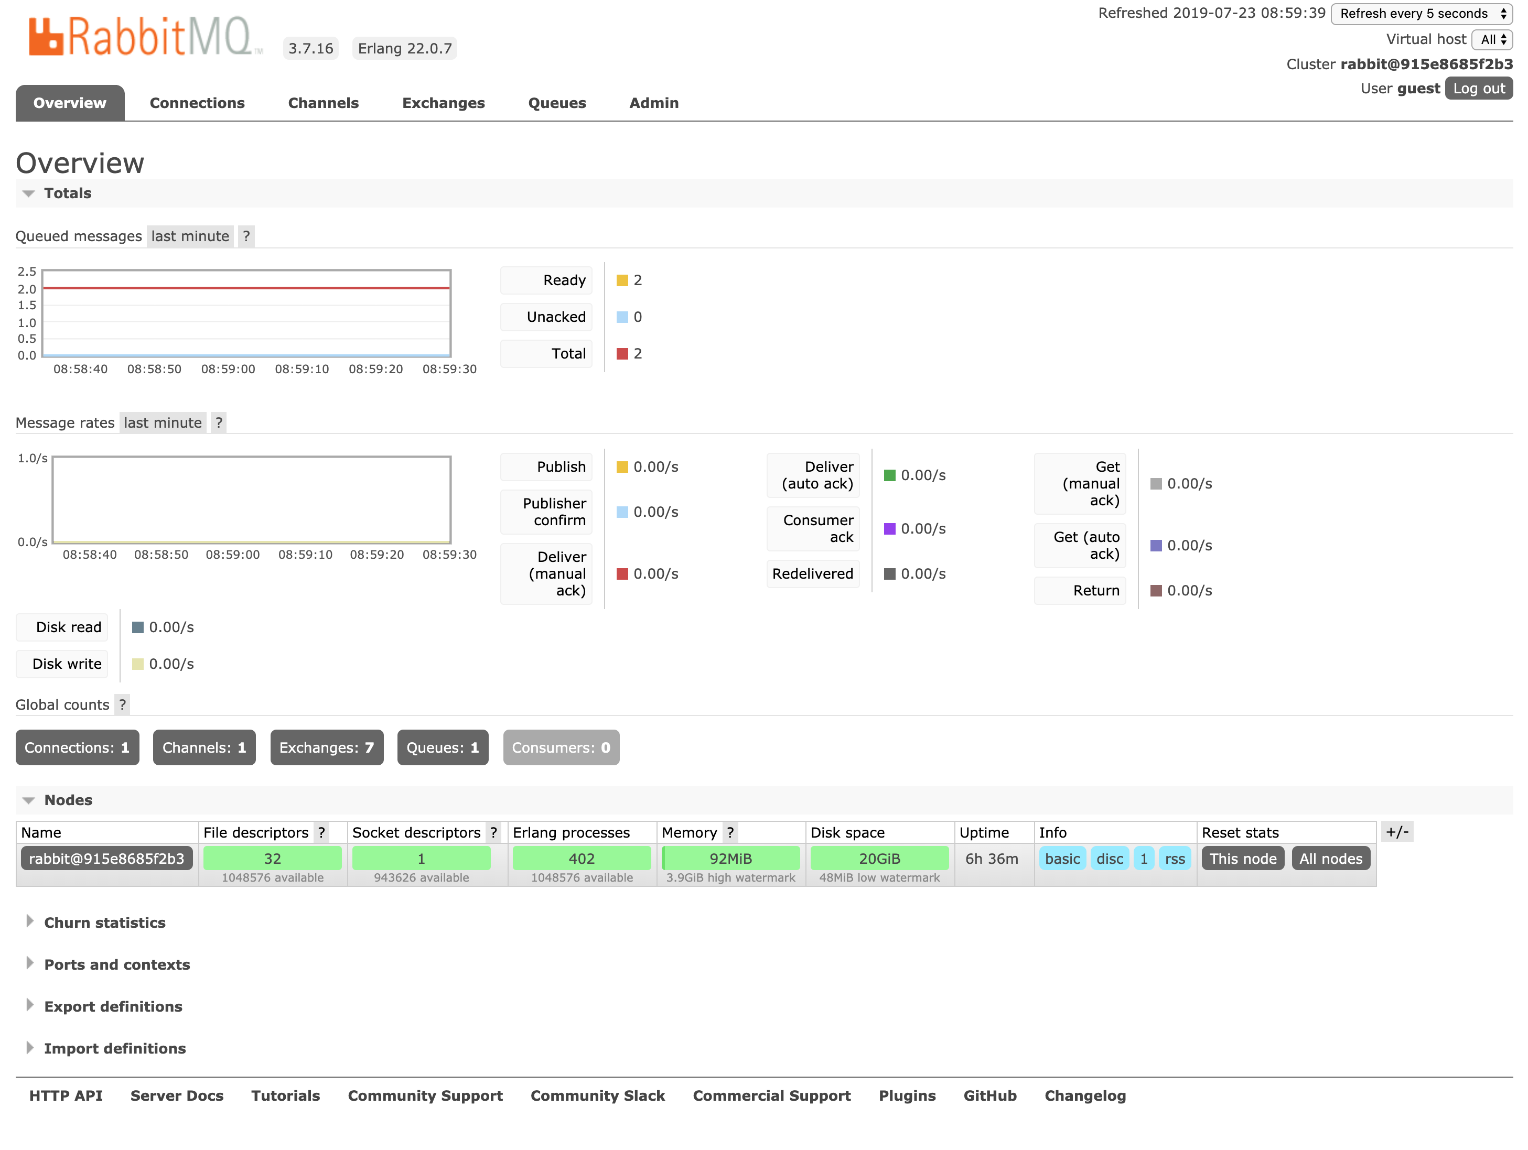Click the blue Unacked color swatch
Image resolution: width=1528 pixels, height=1150 pixels.
point(622,317)
